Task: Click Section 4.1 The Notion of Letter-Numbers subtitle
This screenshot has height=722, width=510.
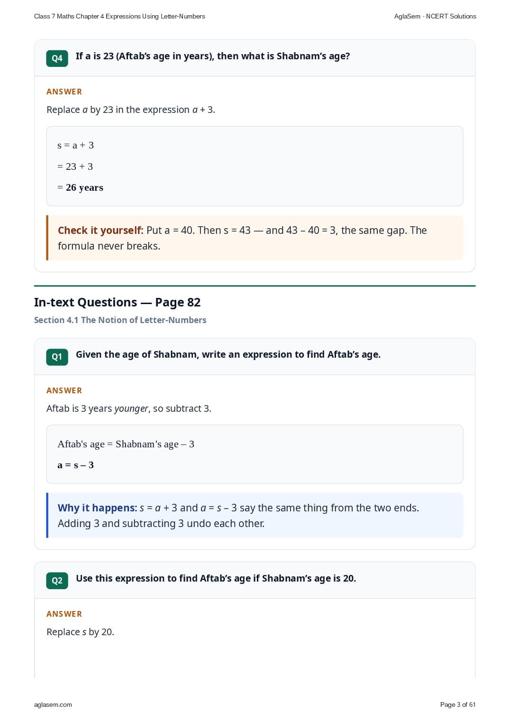Action: click(120, 320)
